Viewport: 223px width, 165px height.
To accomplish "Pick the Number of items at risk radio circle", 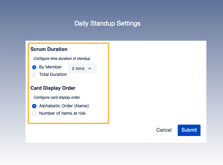I will coord(34,113).
